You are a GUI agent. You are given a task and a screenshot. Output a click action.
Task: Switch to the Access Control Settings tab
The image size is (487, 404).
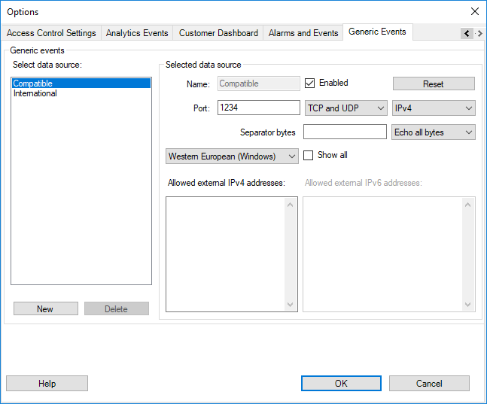tap(51, 33)
